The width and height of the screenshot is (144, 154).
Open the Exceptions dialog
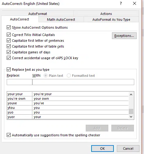pos(124,36)
